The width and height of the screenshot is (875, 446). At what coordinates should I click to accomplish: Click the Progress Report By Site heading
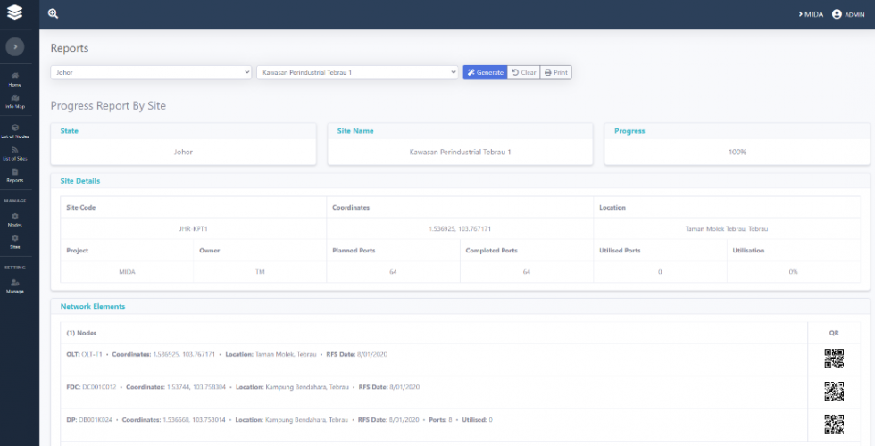(108, 106)
